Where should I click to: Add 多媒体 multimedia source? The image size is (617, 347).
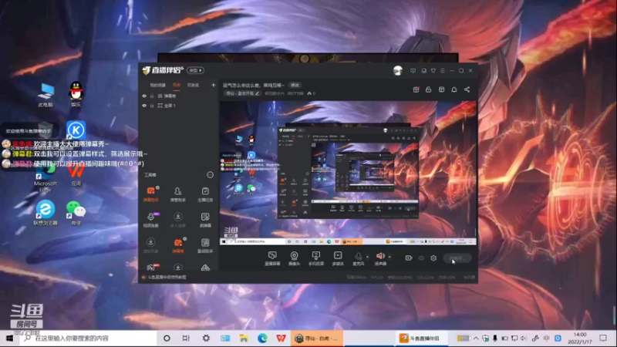coord(338,258)
